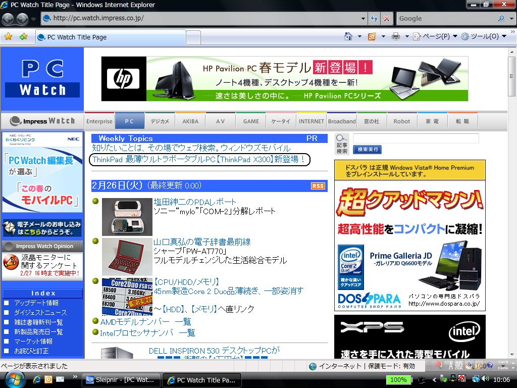Screen dimensions: 517x388
Task: Switch to the Enterprise site tab
Action: 99,121
